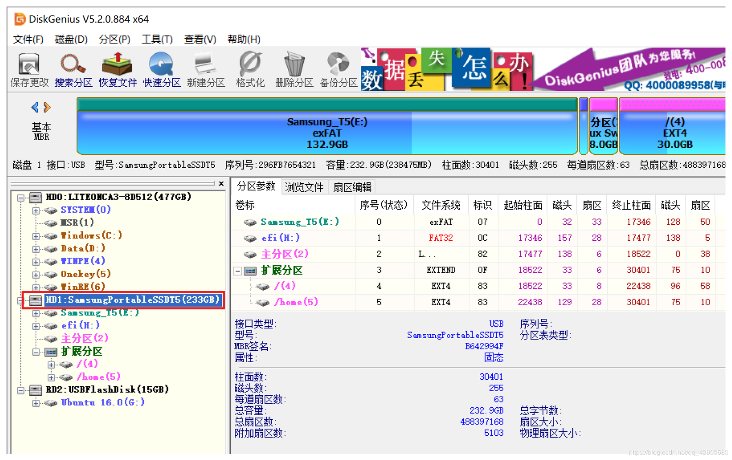This screenshot has width=732, height=460.
Task: Click the 保存更改 save changes toolbar icon
Action: (x=29, y=70)
